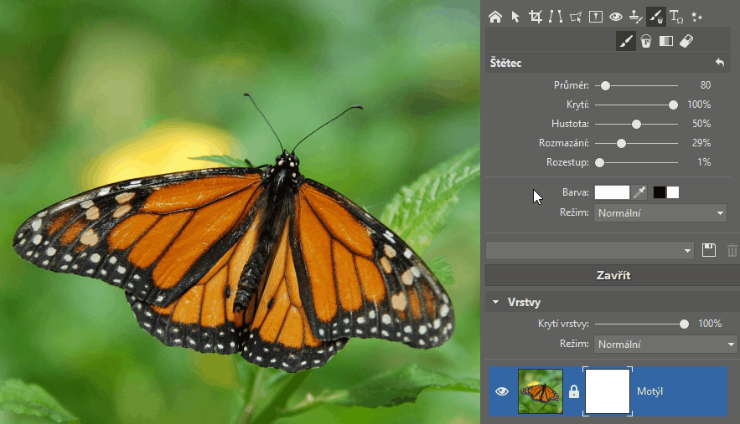This screenshot has width=740, height=424.
Task: Open the brush Režim dropdown
Action: (x=660, y=213)
